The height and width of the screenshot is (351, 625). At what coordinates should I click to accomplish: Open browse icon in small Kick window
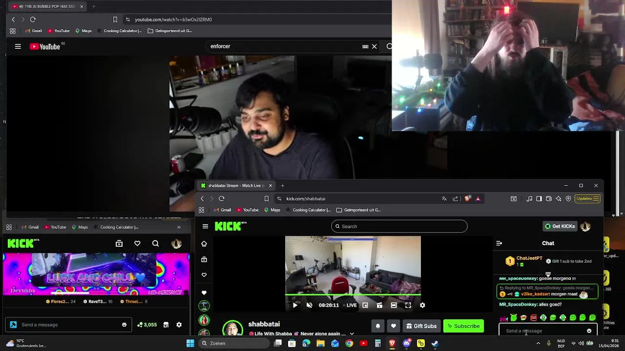119,243
